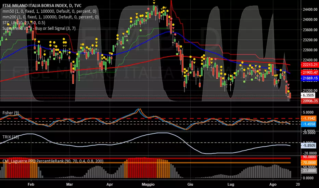Click the gray 33.0000 percentile value label
The image size is (319, 188).
coord(309,171)
